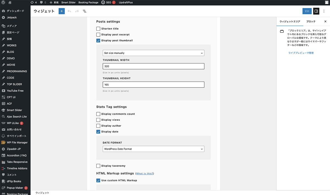This screenshot has height=195, width=330.
Task: Expand the WordPress Date Format dropdown
Action: (153, 149)
